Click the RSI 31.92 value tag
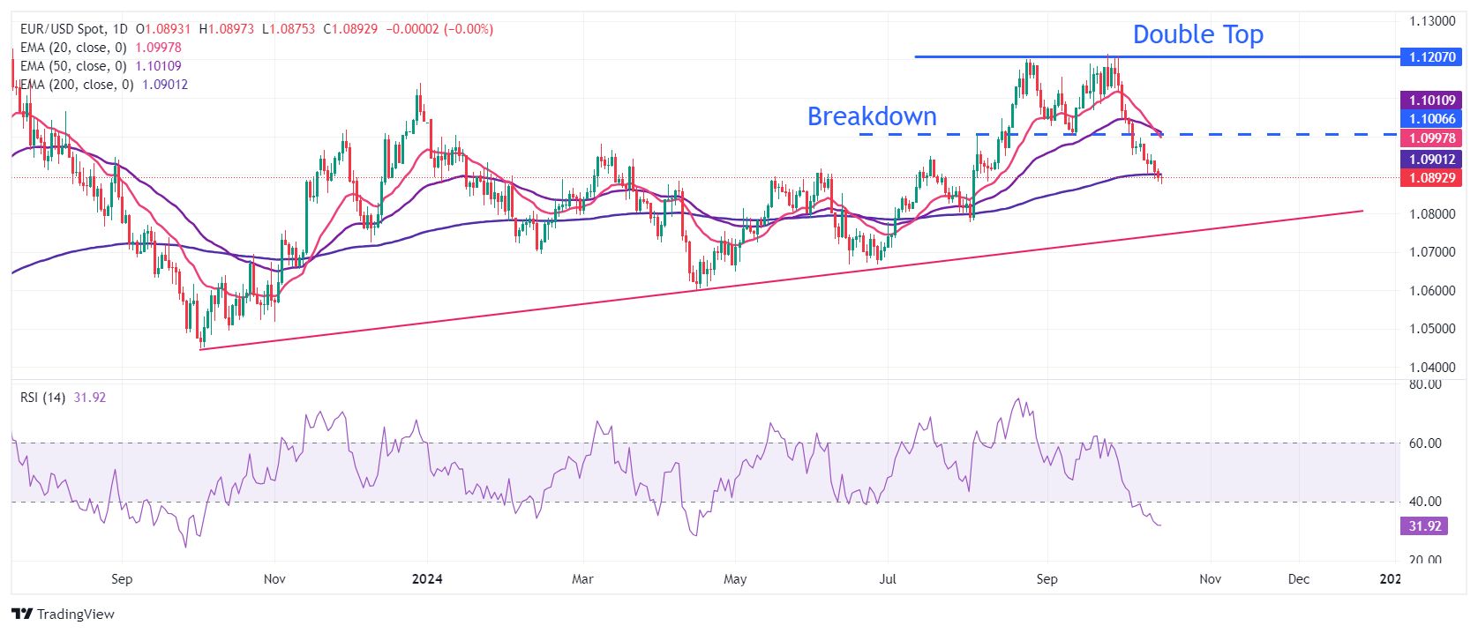The width and height of the screenshot is (1478, 633). click(x=1424, y=526)
